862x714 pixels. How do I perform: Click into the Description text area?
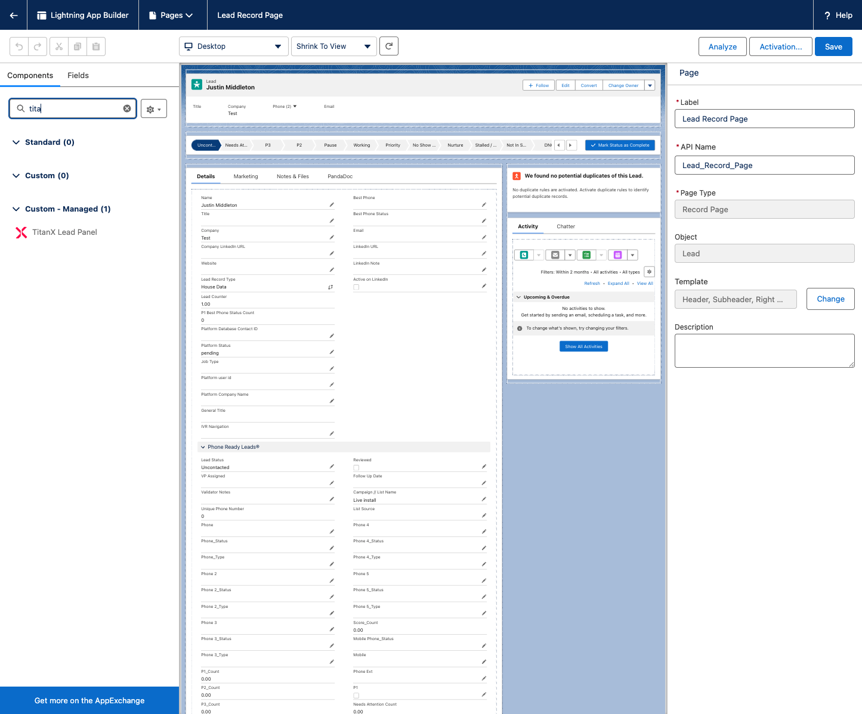pos(764,350)
